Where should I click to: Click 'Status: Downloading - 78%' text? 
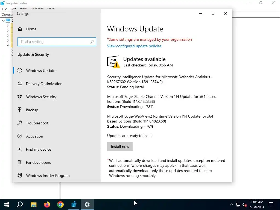(x=130, y=107)
